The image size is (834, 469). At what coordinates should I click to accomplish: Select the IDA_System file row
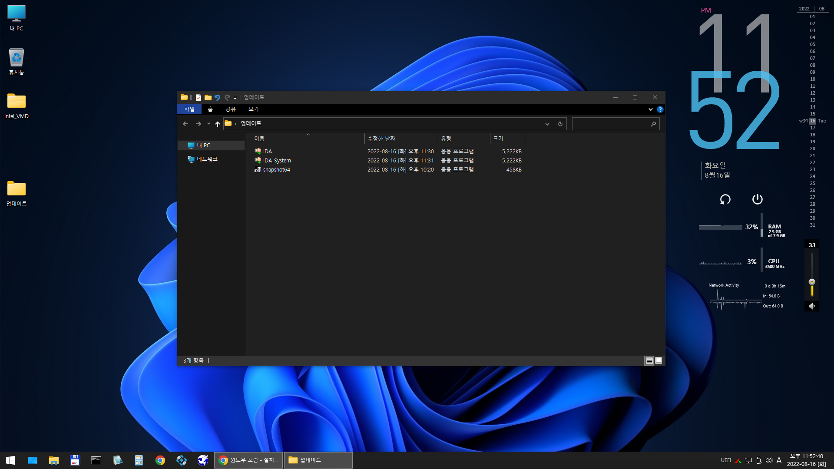pyautogui.click(x=388, y=161)
